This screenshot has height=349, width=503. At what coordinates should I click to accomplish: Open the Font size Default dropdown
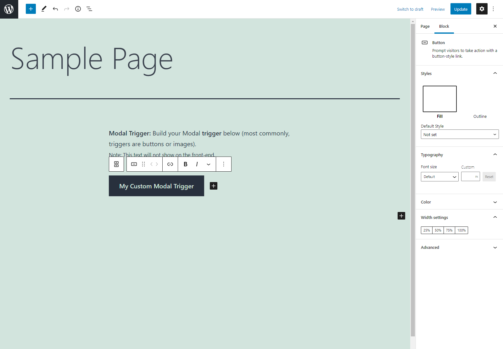[439, 177]
